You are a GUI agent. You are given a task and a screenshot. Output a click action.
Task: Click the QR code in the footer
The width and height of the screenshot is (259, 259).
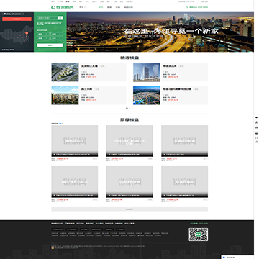tap(198, 235)
